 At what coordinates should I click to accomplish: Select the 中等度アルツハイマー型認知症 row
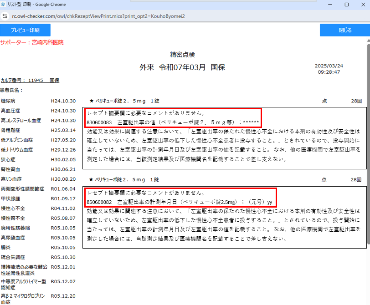pos(38,285)
